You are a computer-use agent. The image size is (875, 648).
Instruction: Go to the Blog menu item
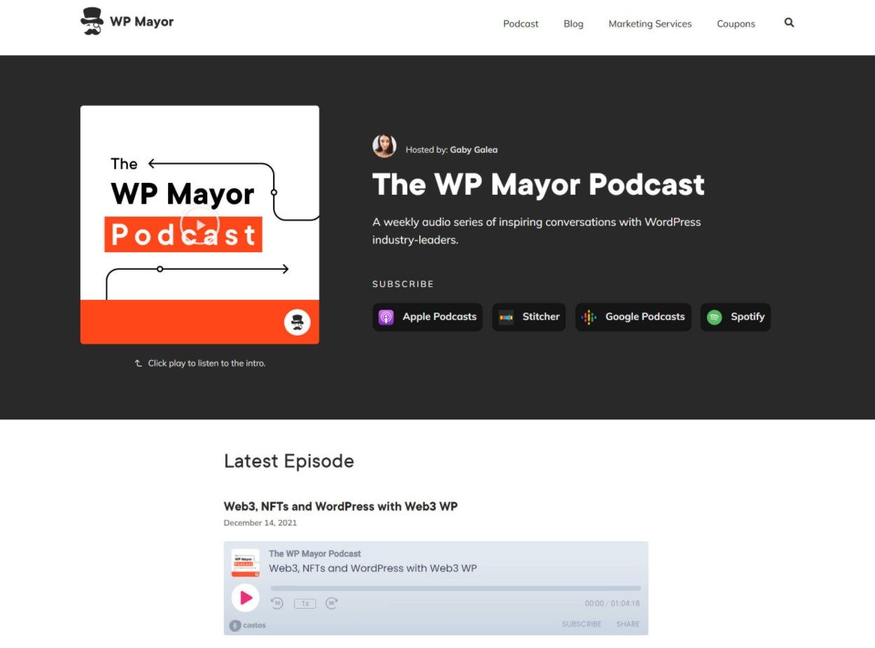(x=573, y=24)
